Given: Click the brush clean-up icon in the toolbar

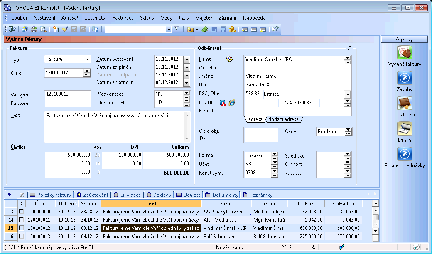Looking at the screenshot, I should click(65, 29).
